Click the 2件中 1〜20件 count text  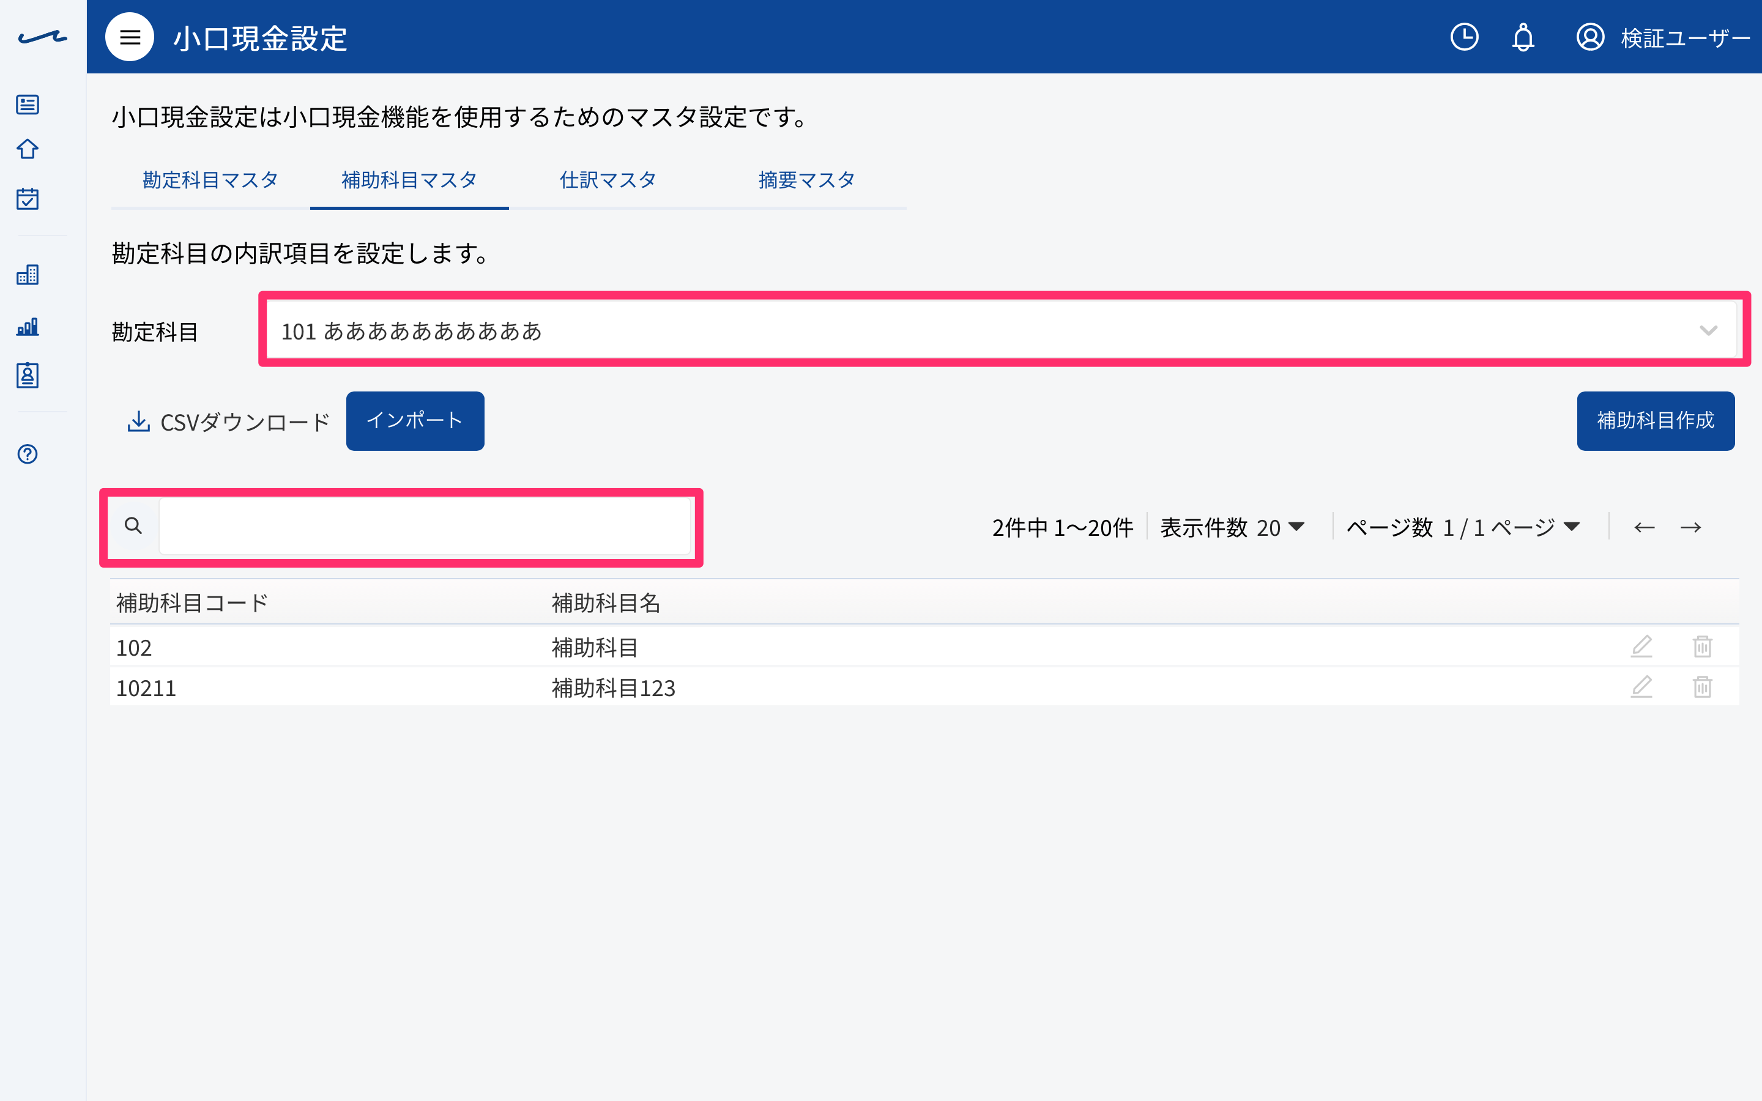pos(1062,527)
